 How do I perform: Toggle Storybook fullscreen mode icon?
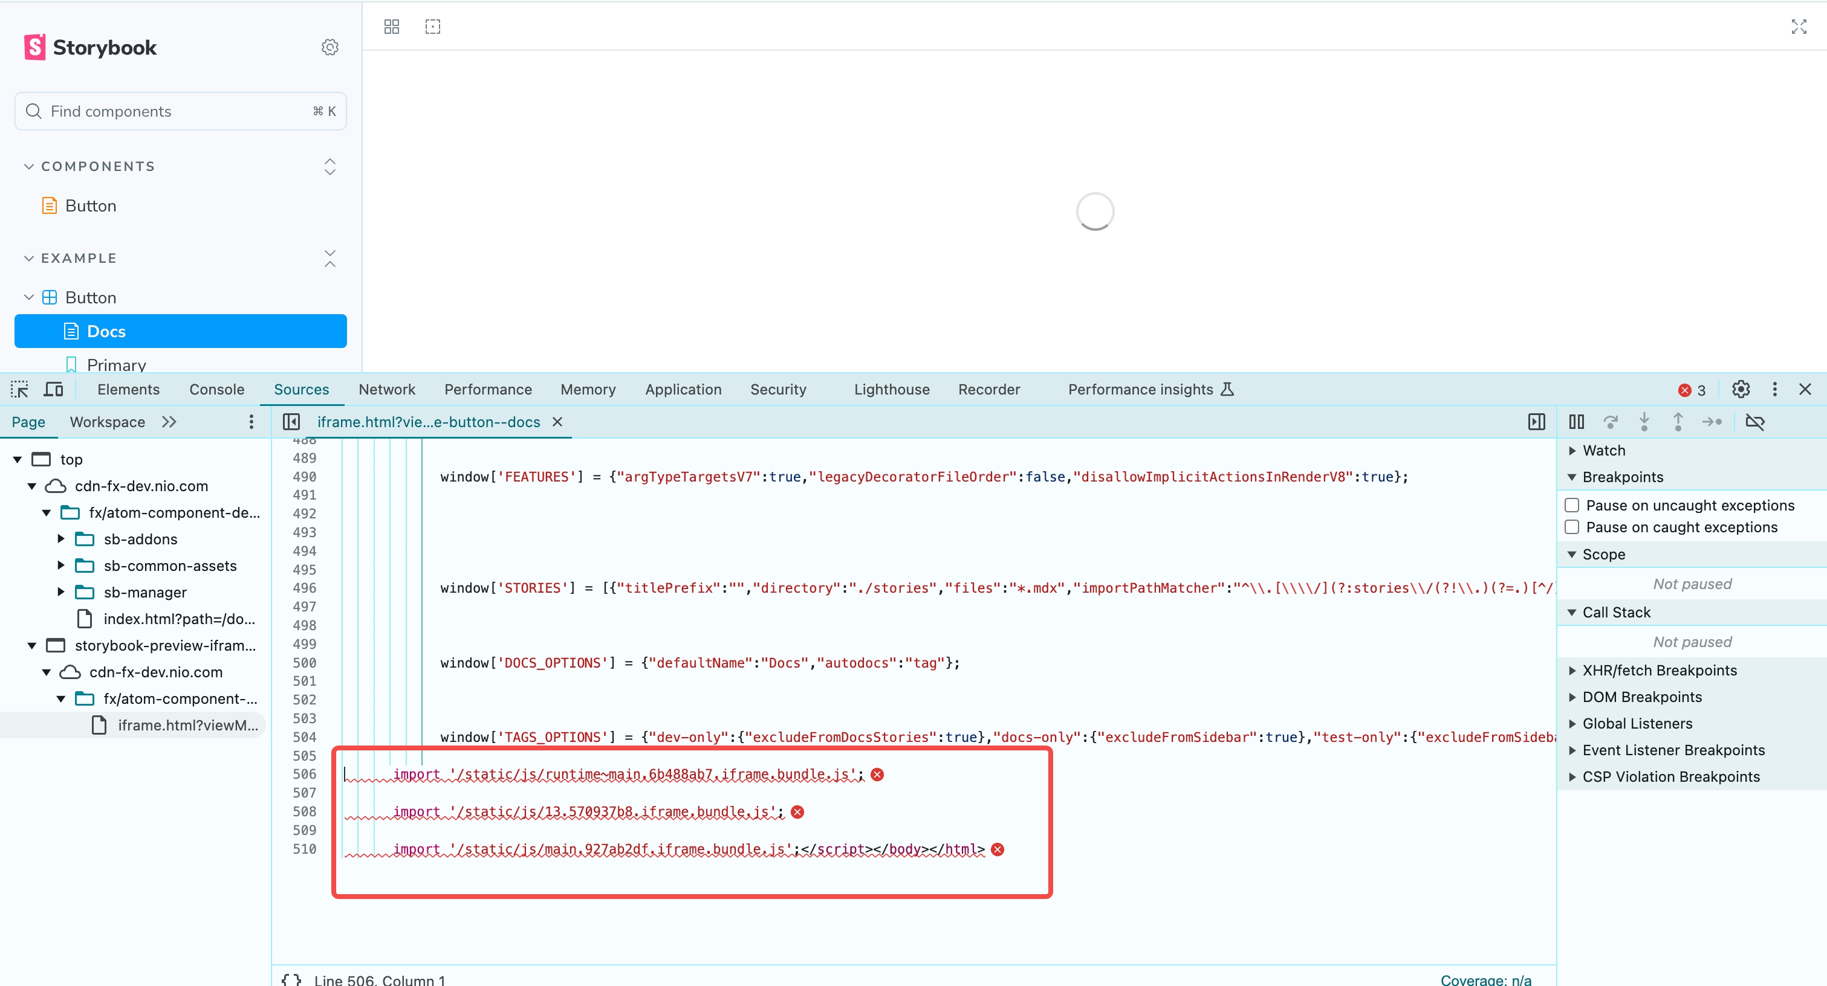(1799, 27)
